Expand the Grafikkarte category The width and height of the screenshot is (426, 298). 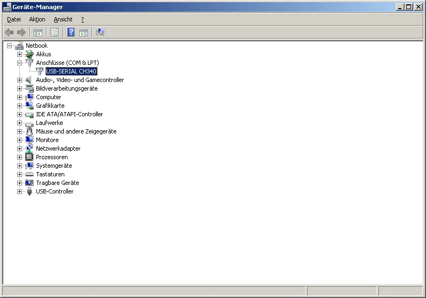[x=20, y=106]
